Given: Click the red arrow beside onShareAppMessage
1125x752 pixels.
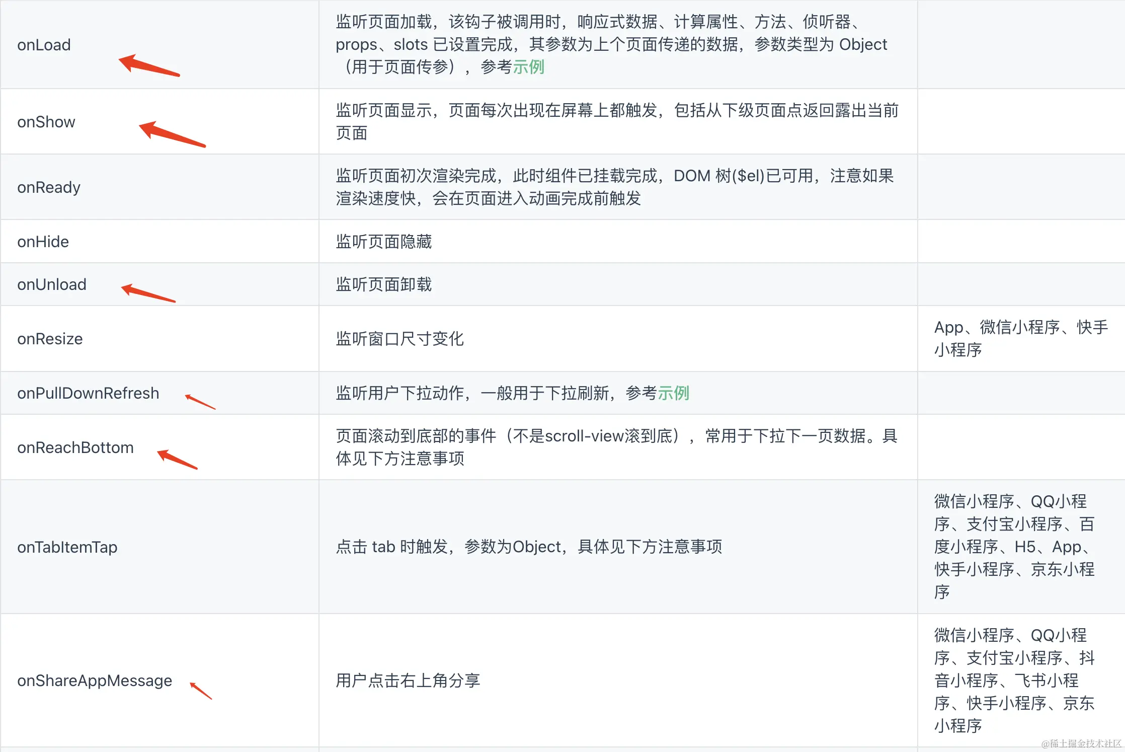Looking at the screenshot, I should click(201, 691).
